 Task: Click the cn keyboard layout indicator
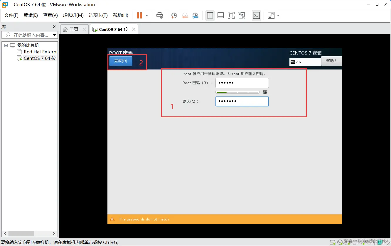pos(305,62)
